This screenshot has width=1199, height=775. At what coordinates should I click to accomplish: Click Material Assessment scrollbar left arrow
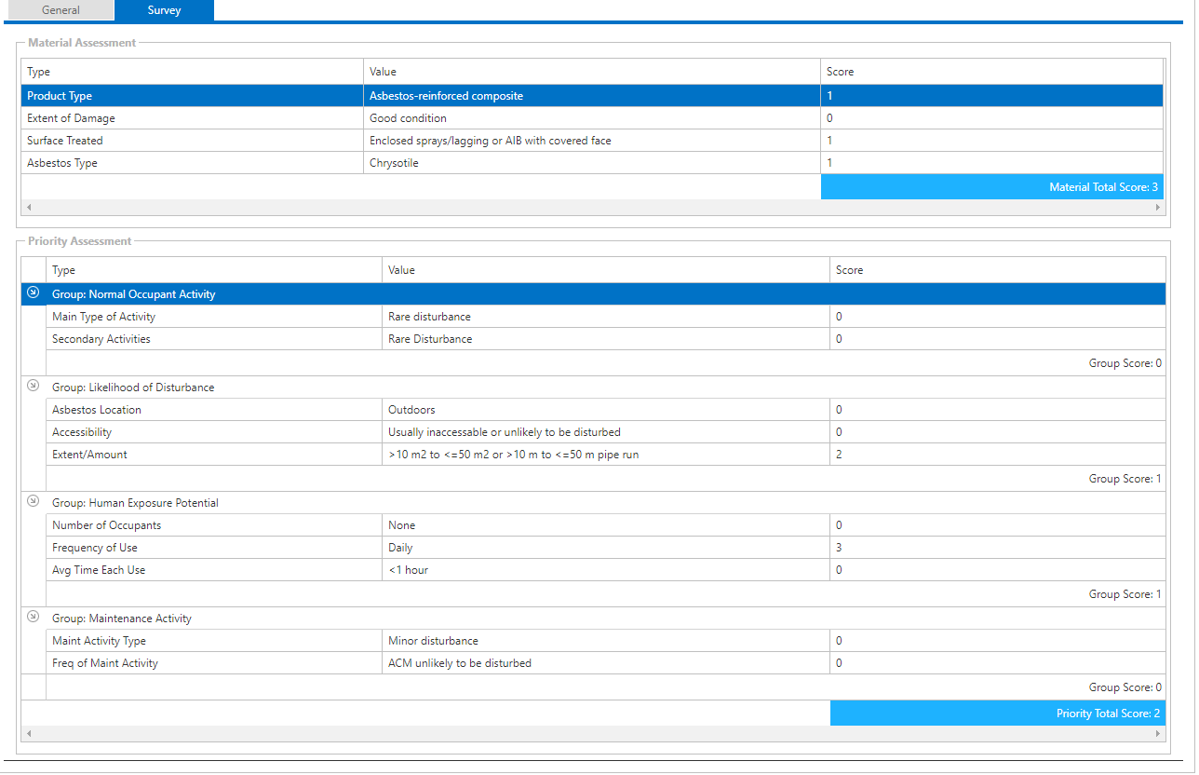(28, 208)
